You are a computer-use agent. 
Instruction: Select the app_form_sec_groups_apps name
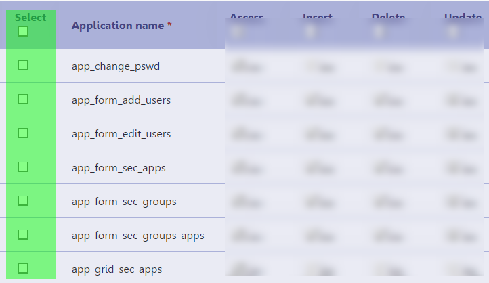point(137,236)
